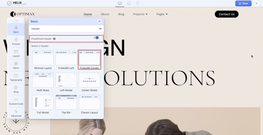The width and height of the screenshot is (263, 135).
Task: Go to the About menu item
Action: [x=105, y=14]
